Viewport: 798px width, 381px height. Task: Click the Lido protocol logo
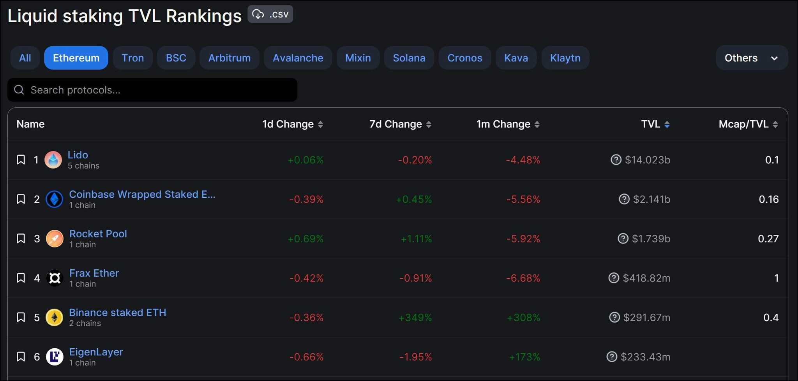tap(54, 160)
